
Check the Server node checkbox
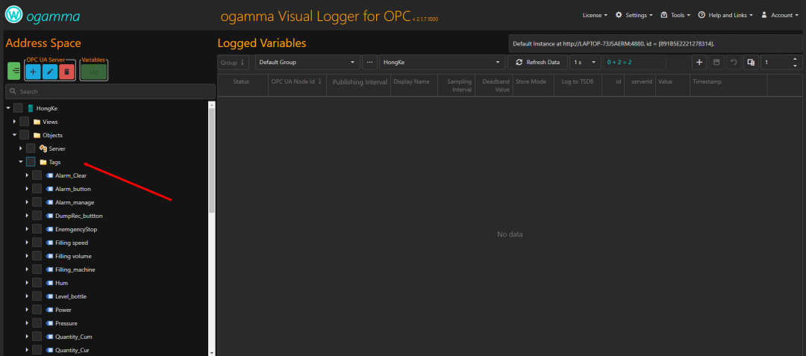(x=31, y=149)
